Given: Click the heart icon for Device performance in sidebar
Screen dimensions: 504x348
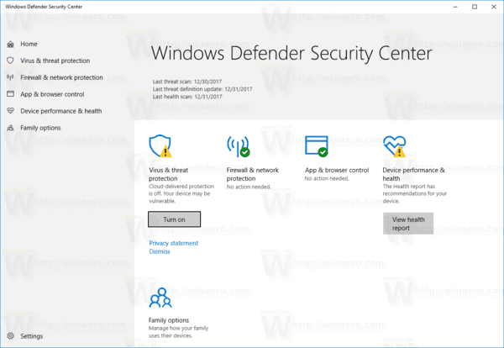Looking at the screenshot, I should (10, 111).
